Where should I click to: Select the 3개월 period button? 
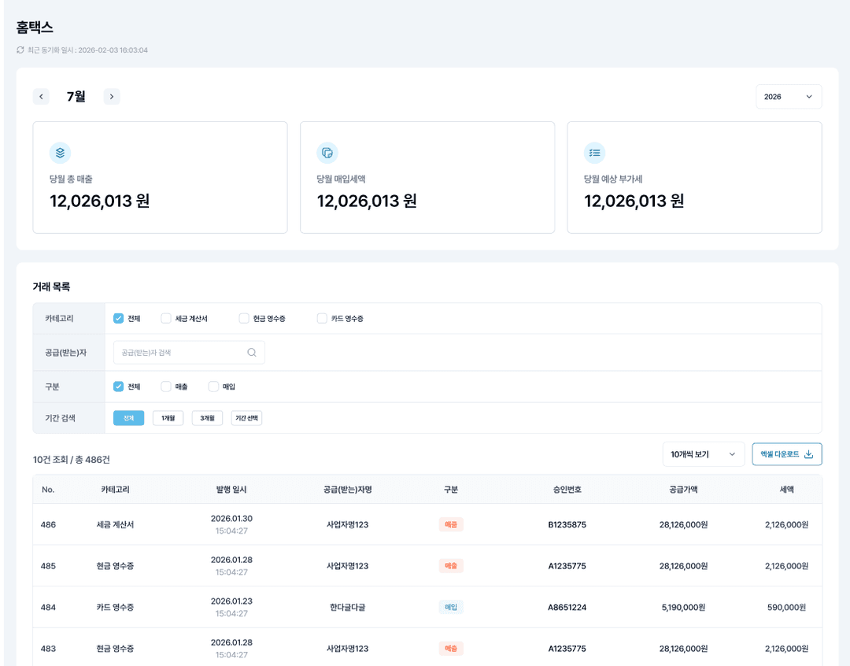[207, 418]
